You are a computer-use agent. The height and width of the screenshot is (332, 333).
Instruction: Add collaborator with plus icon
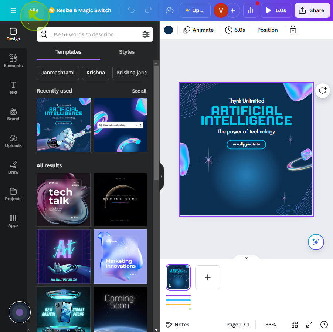click(233, 10)
